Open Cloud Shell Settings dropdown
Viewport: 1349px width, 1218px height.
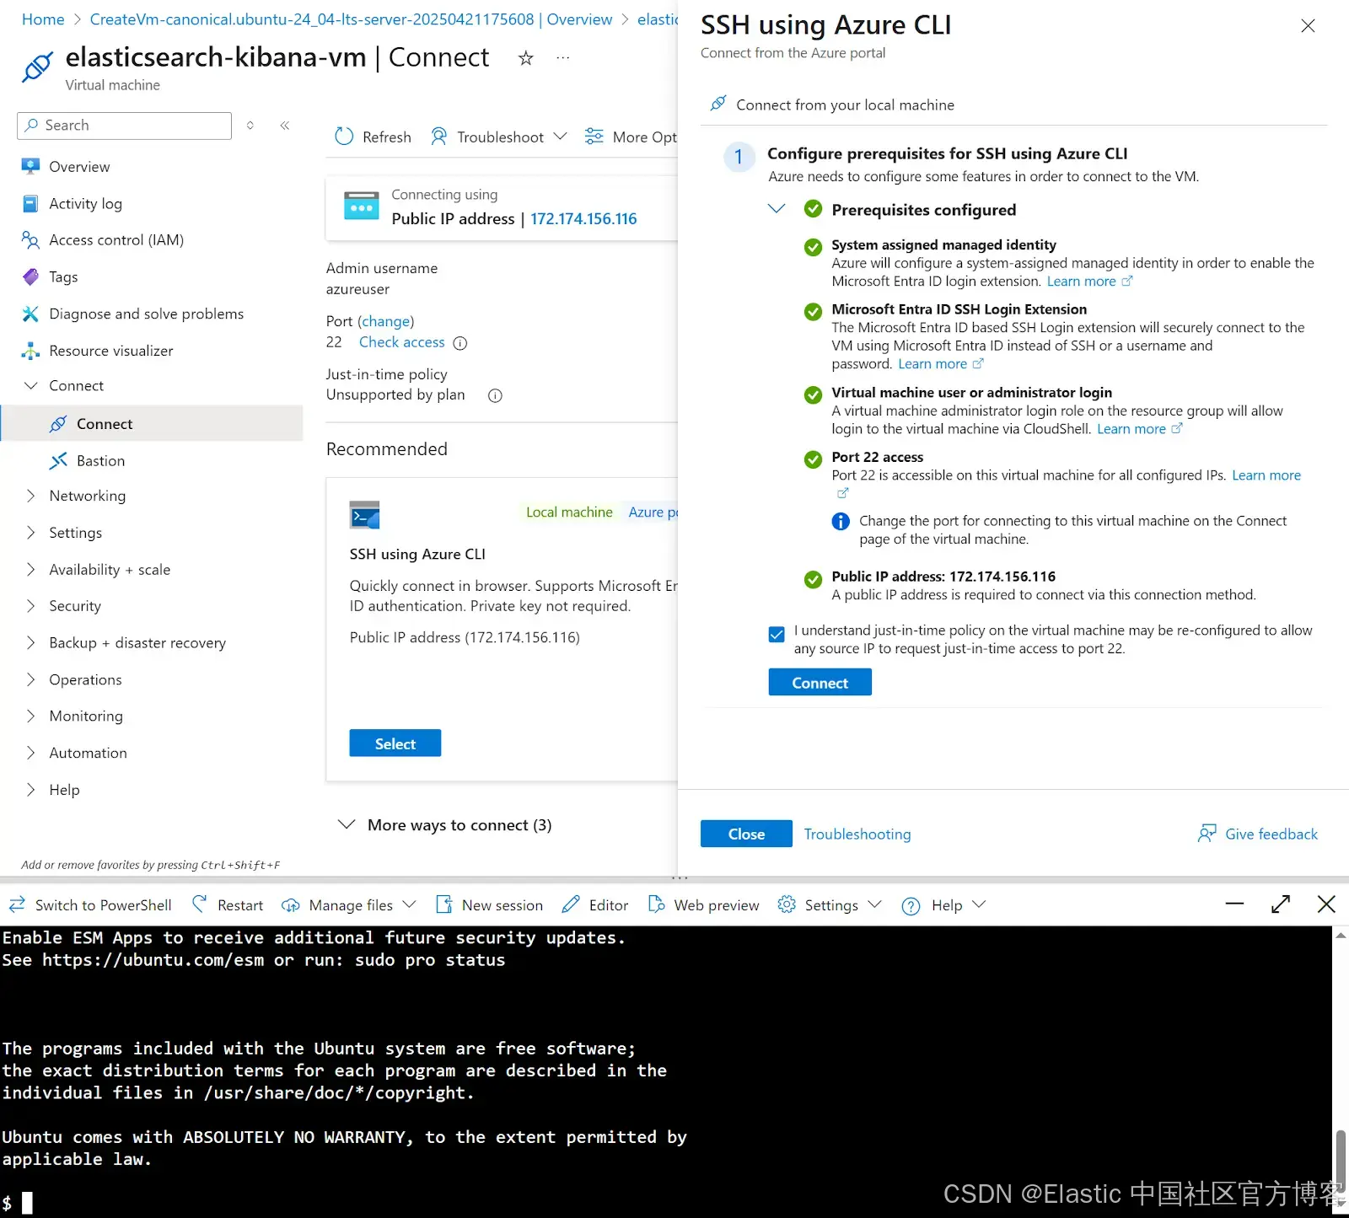pos(830,904)
